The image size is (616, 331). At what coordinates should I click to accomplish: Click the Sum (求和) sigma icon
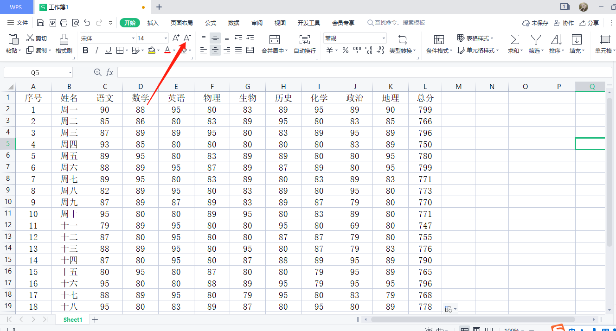pyautogui.click(x=515, y=39)
